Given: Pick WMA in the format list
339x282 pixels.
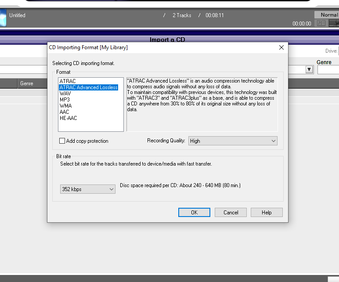Looking at the screenshot, I should point(65,106).
